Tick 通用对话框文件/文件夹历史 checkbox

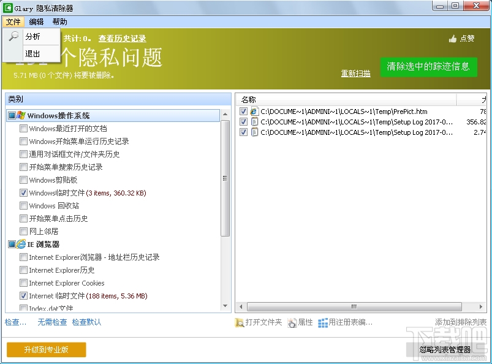(x=23, y=154)
